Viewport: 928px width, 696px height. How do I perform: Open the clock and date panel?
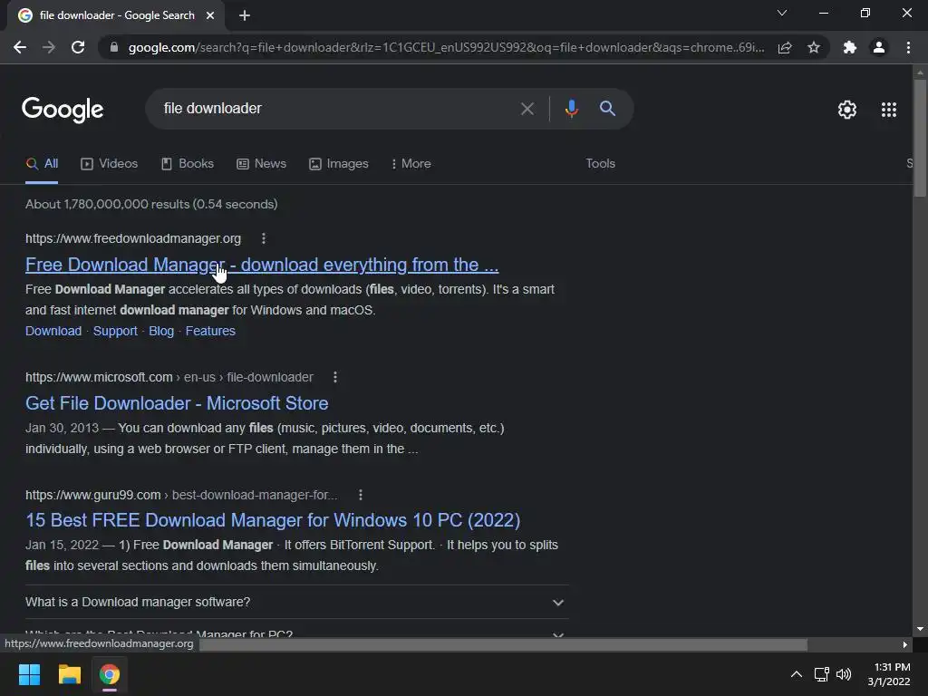[x=889, y=674]
